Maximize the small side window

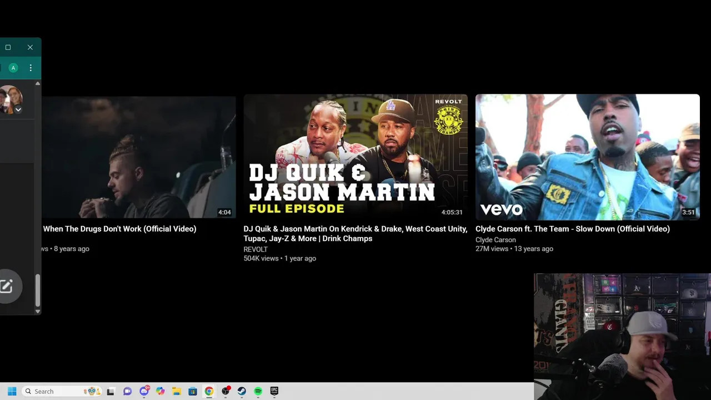point(8,47)
